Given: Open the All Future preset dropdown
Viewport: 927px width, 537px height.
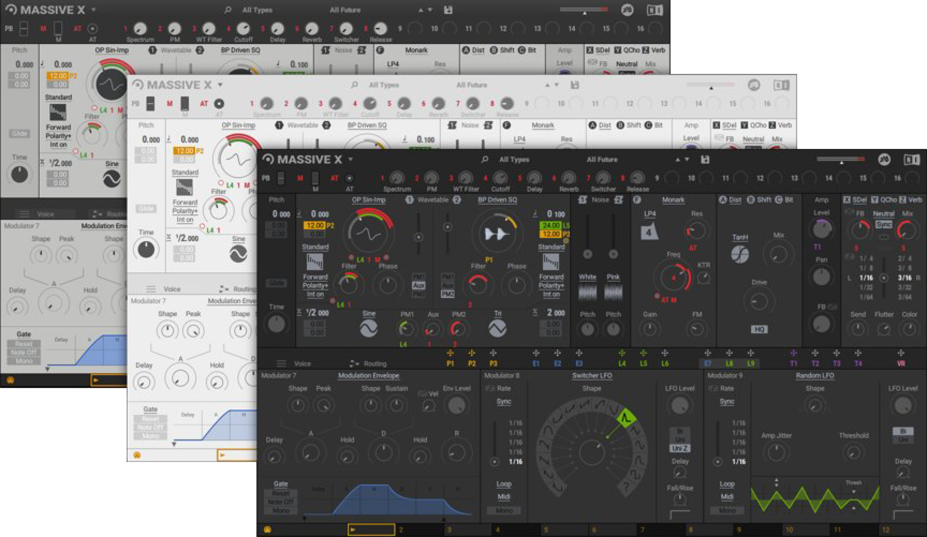Looking at the screenshot, I should [x=602, y=159].
